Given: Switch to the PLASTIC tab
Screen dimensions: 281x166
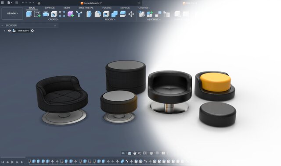Looking at the screenshot, I should 107,8.
